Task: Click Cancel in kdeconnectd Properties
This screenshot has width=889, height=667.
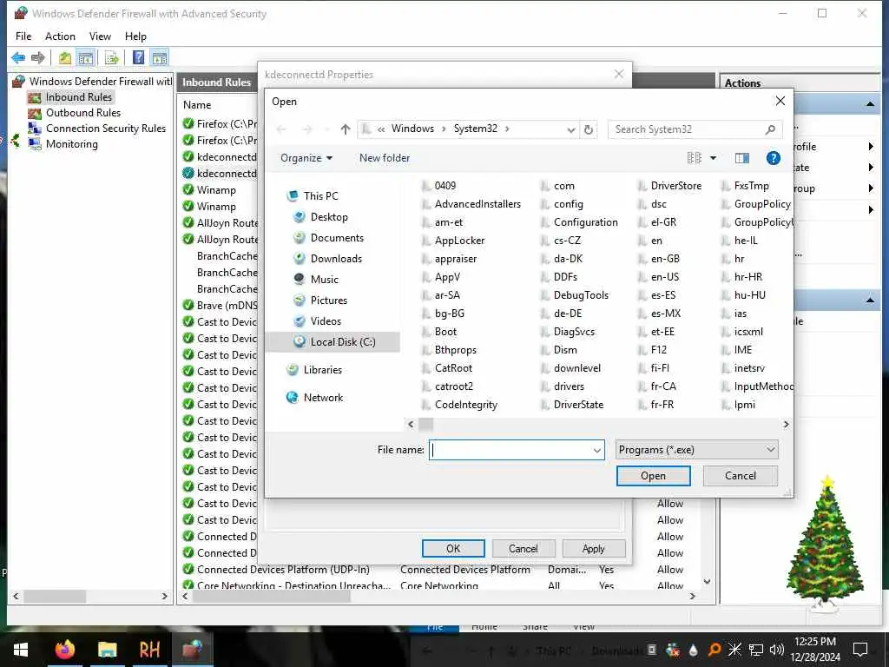Action: 523,549
